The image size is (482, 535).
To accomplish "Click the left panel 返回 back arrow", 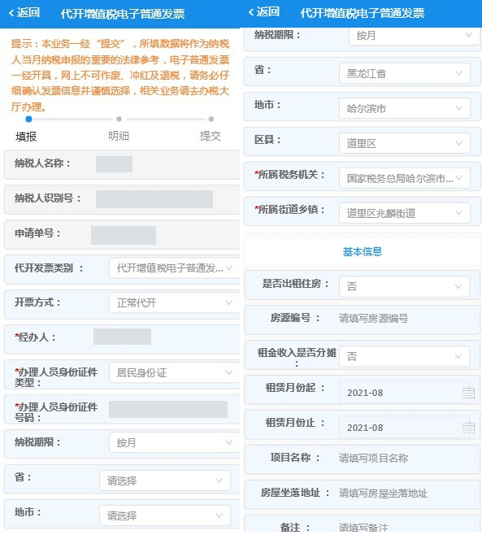I will [x=24, y=13].
